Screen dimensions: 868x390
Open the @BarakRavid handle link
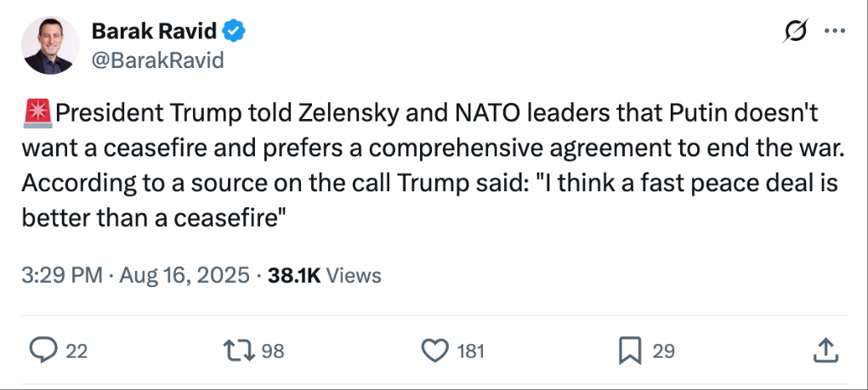click(x=157, y=59)
